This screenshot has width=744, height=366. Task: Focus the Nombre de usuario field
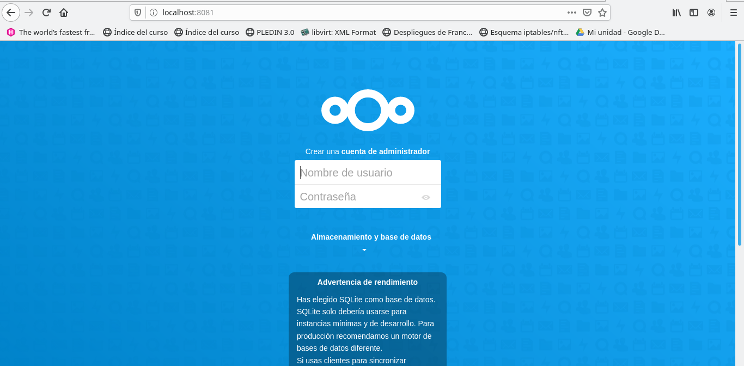pos(368,173)
